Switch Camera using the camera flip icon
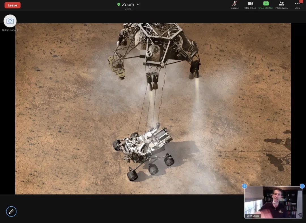306x223 pixels. [x=10, y=21]
